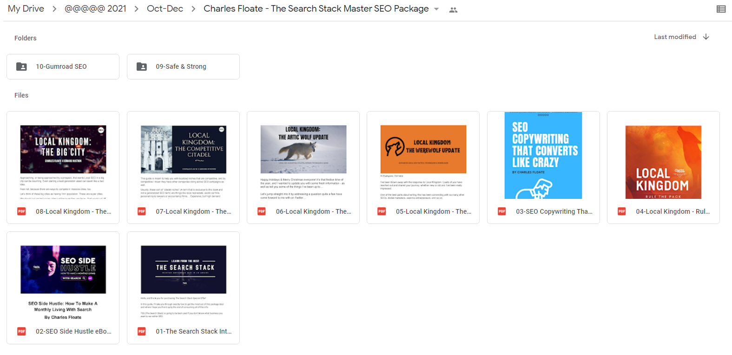Open the Last modified sort menu
This screenshot has height=355, width=732.
(x=675, y=37)
